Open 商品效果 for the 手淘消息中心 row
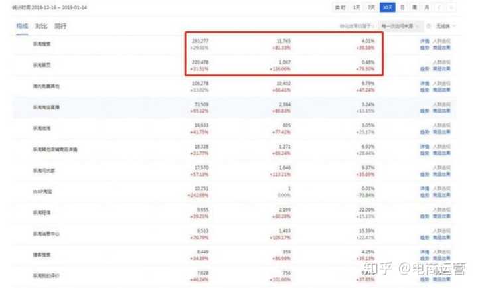Viewport: 478px width, 288px height. pos(441,237)
